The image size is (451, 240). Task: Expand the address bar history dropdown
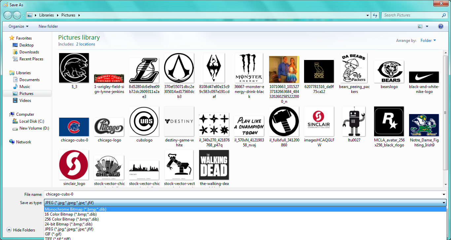click(x=368, y=15)
